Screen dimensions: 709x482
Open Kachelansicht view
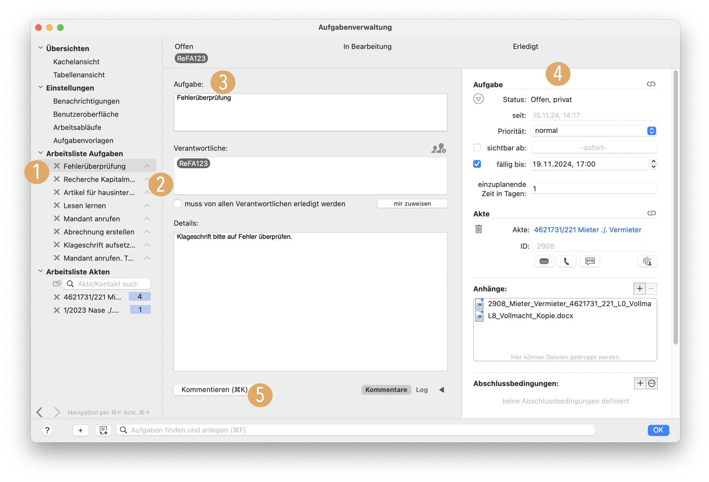click(x=76, y=61)
